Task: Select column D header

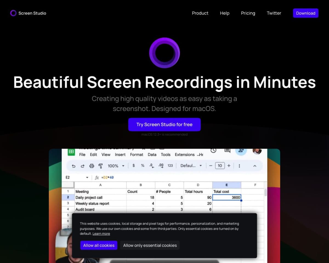Action: pos(198,185)
